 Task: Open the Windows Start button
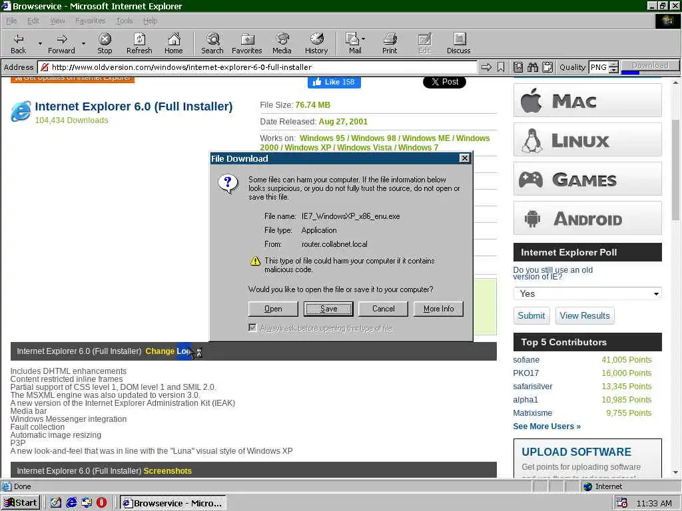[x=21, y=503]
